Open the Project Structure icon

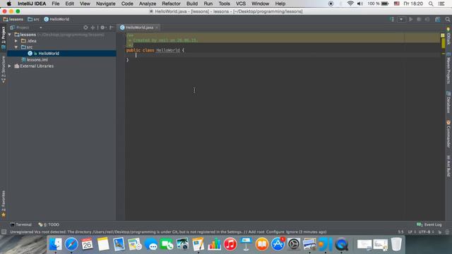tap(438, 19)
